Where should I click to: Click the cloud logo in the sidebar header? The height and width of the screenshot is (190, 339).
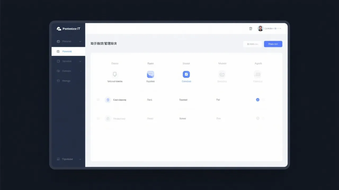[59, 29]
